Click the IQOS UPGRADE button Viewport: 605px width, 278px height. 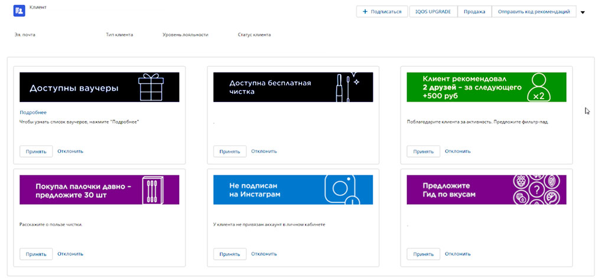pyautogui.click(x=434, y=11)
